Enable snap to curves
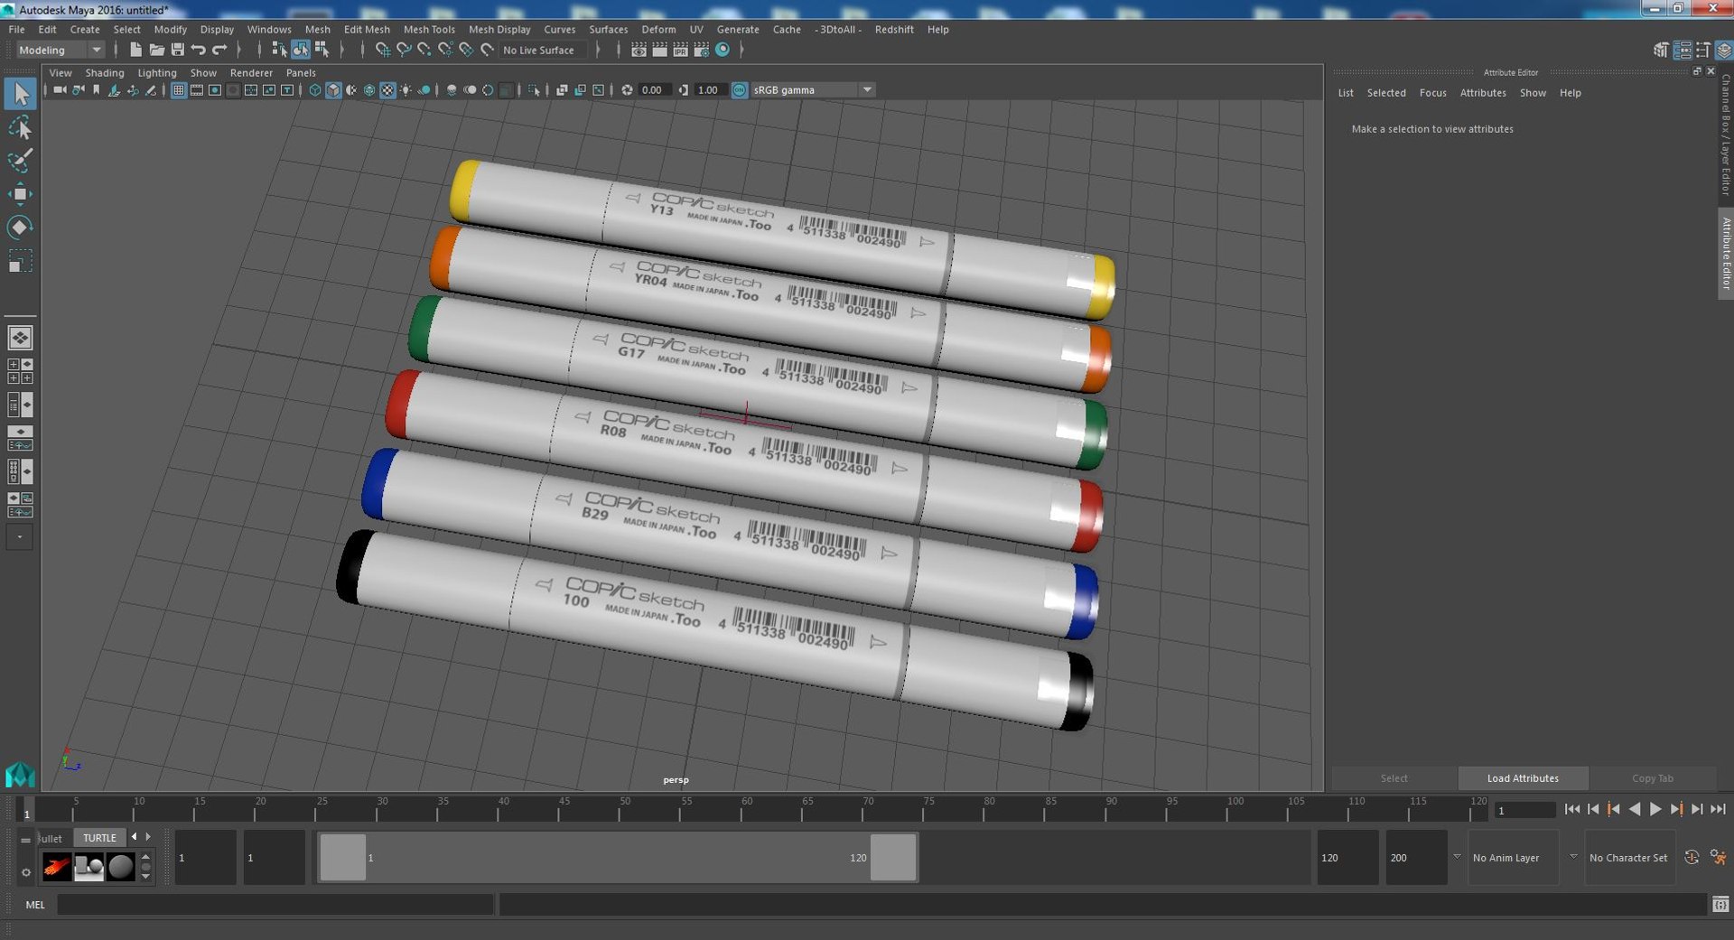The height and width of the screenshot is (940, 1734). coord(404,50)
